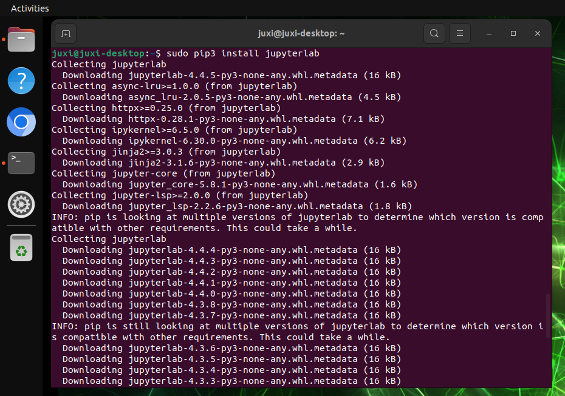The image size is (565, 396).
Task: Click the jupyter_lsp-2.2.6 download line
Action: point(237,206)
